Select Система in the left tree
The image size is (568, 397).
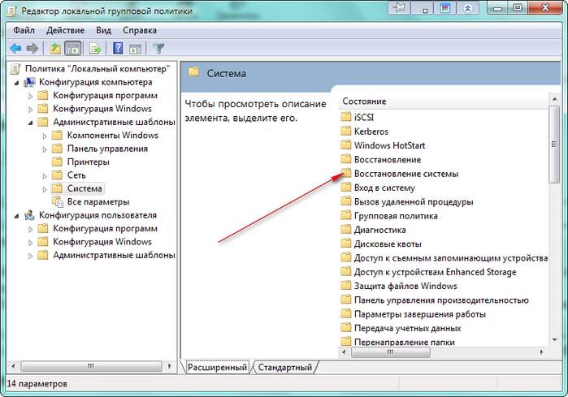pos(85,188)
